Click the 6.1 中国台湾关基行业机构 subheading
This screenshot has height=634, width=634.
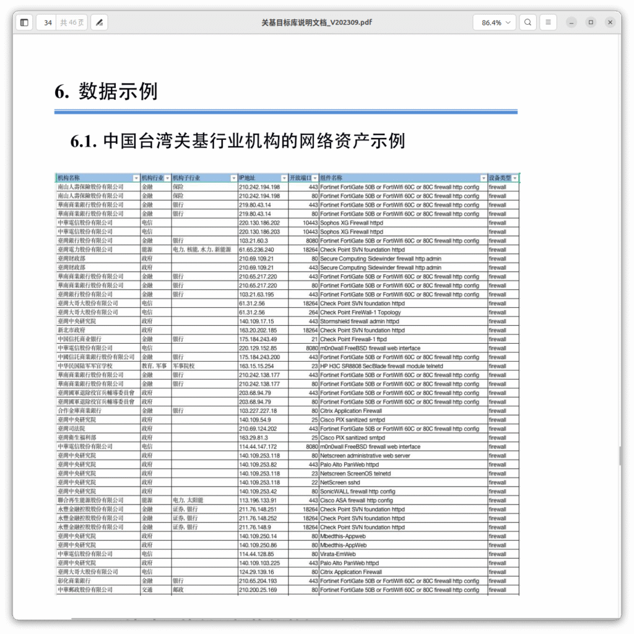point(238,141)
